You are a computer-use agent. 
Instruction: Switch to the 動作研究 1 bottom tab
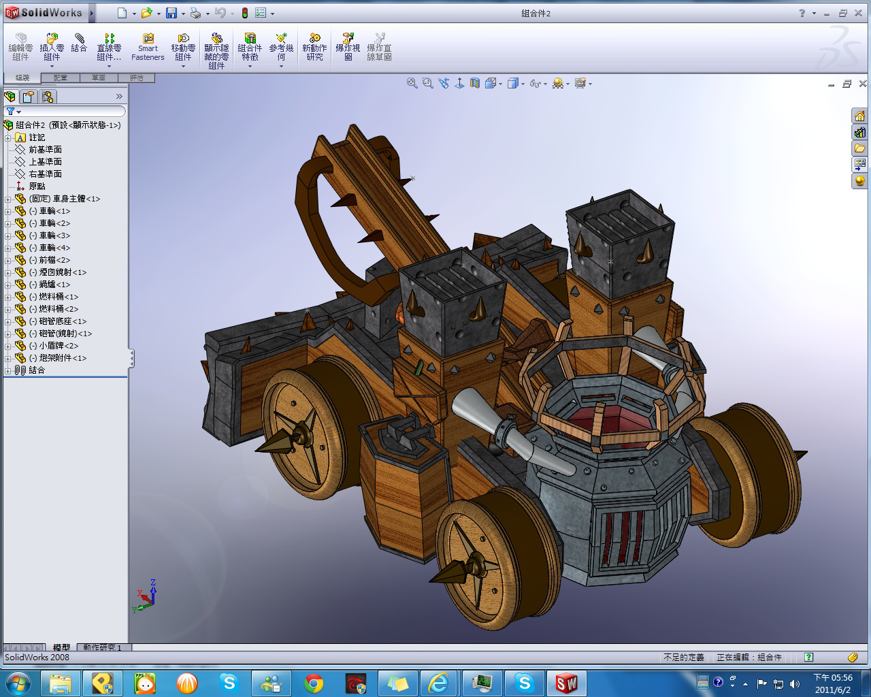[x=102, y=647]
